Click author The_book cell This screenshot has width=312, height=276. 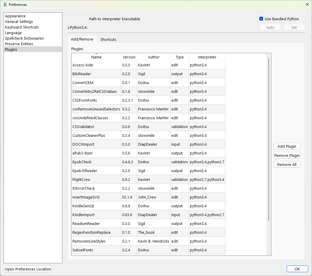[x=154, y=232]
